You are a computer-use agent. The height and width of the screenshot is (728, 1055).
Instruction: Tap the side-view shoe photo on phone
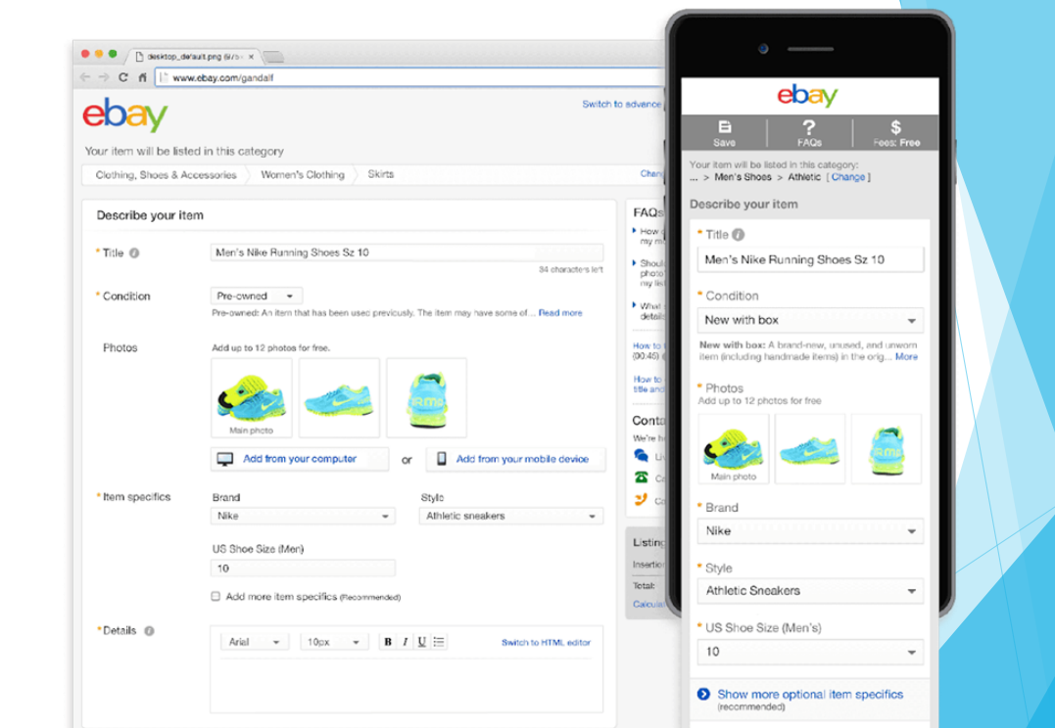[x=809, y=448]
